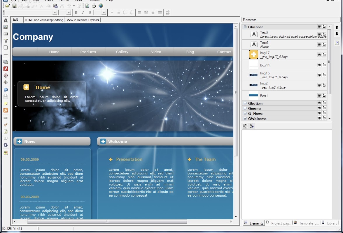
Task: Click the Save floppy disk icon
Action: [15, 6]
